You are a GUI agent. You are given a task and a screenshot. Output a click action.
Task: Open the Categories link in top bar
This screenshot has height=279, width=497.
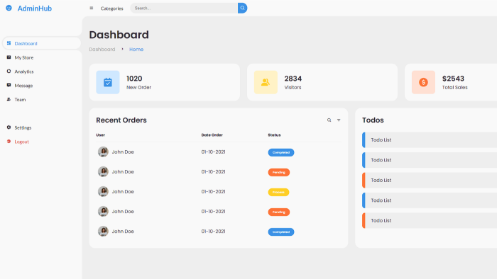point(111,8)
